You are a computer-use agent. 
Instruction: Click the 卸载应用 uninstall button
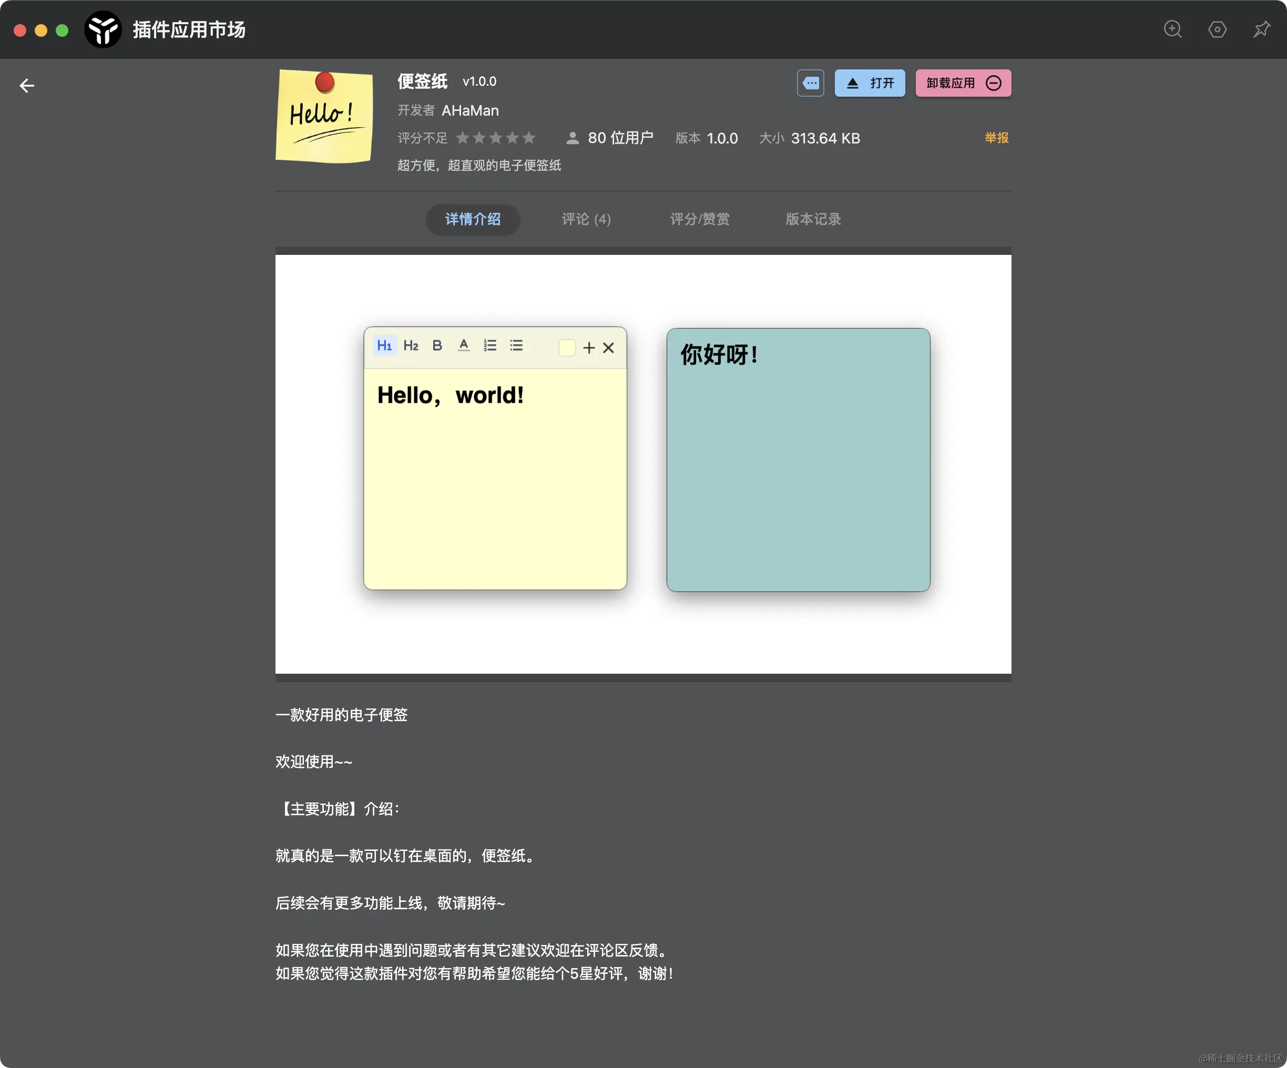(x=963, y=83)
